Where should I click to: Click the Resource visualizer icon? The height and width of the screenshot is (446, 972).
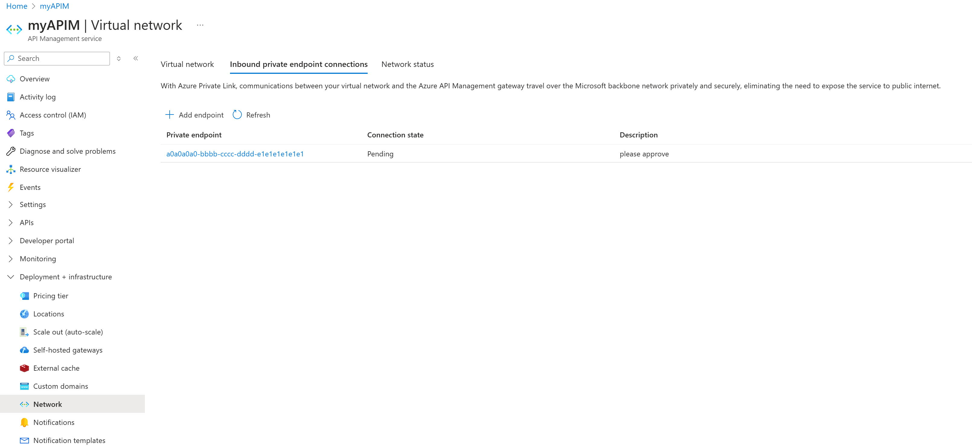coord(11,169)
